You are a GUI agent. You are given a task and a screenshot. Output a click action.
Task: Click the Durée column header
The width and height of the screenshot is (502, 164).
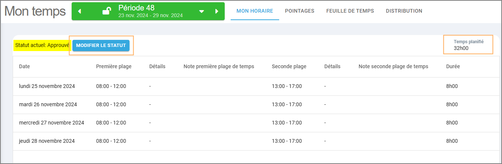point(453,66)
